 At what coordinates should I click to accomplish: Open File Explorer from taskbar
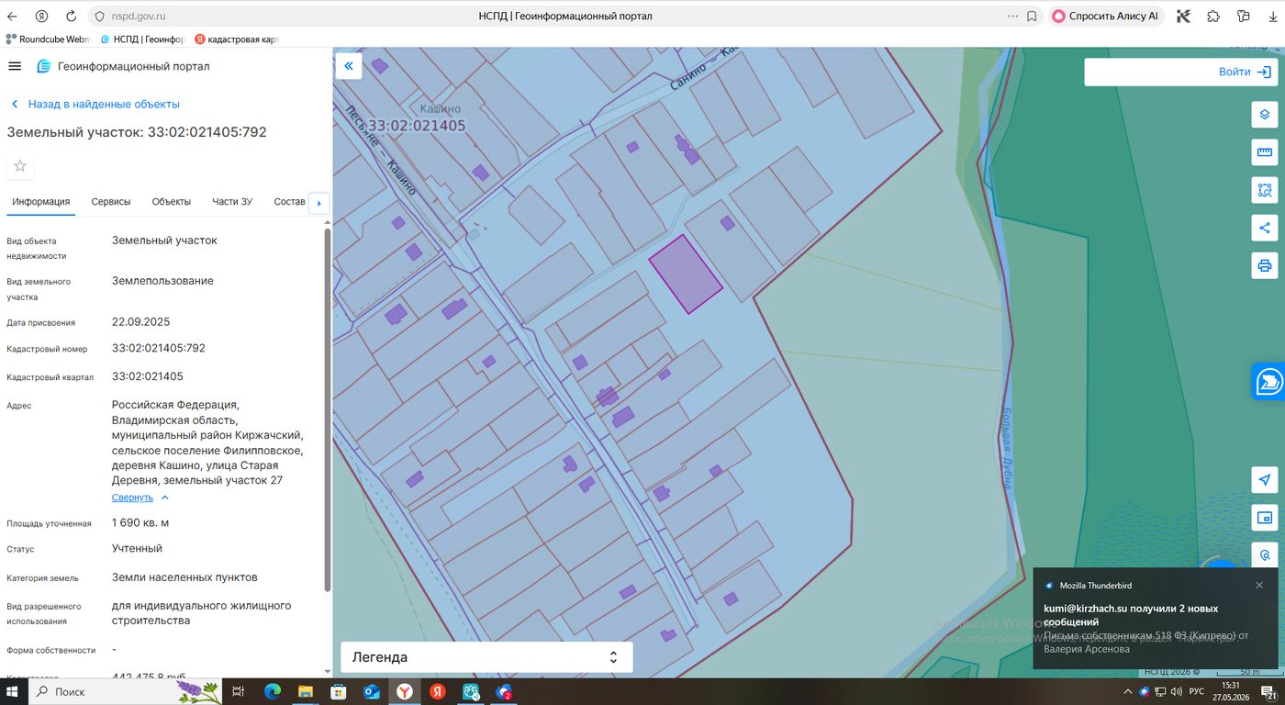coord(306,691)
